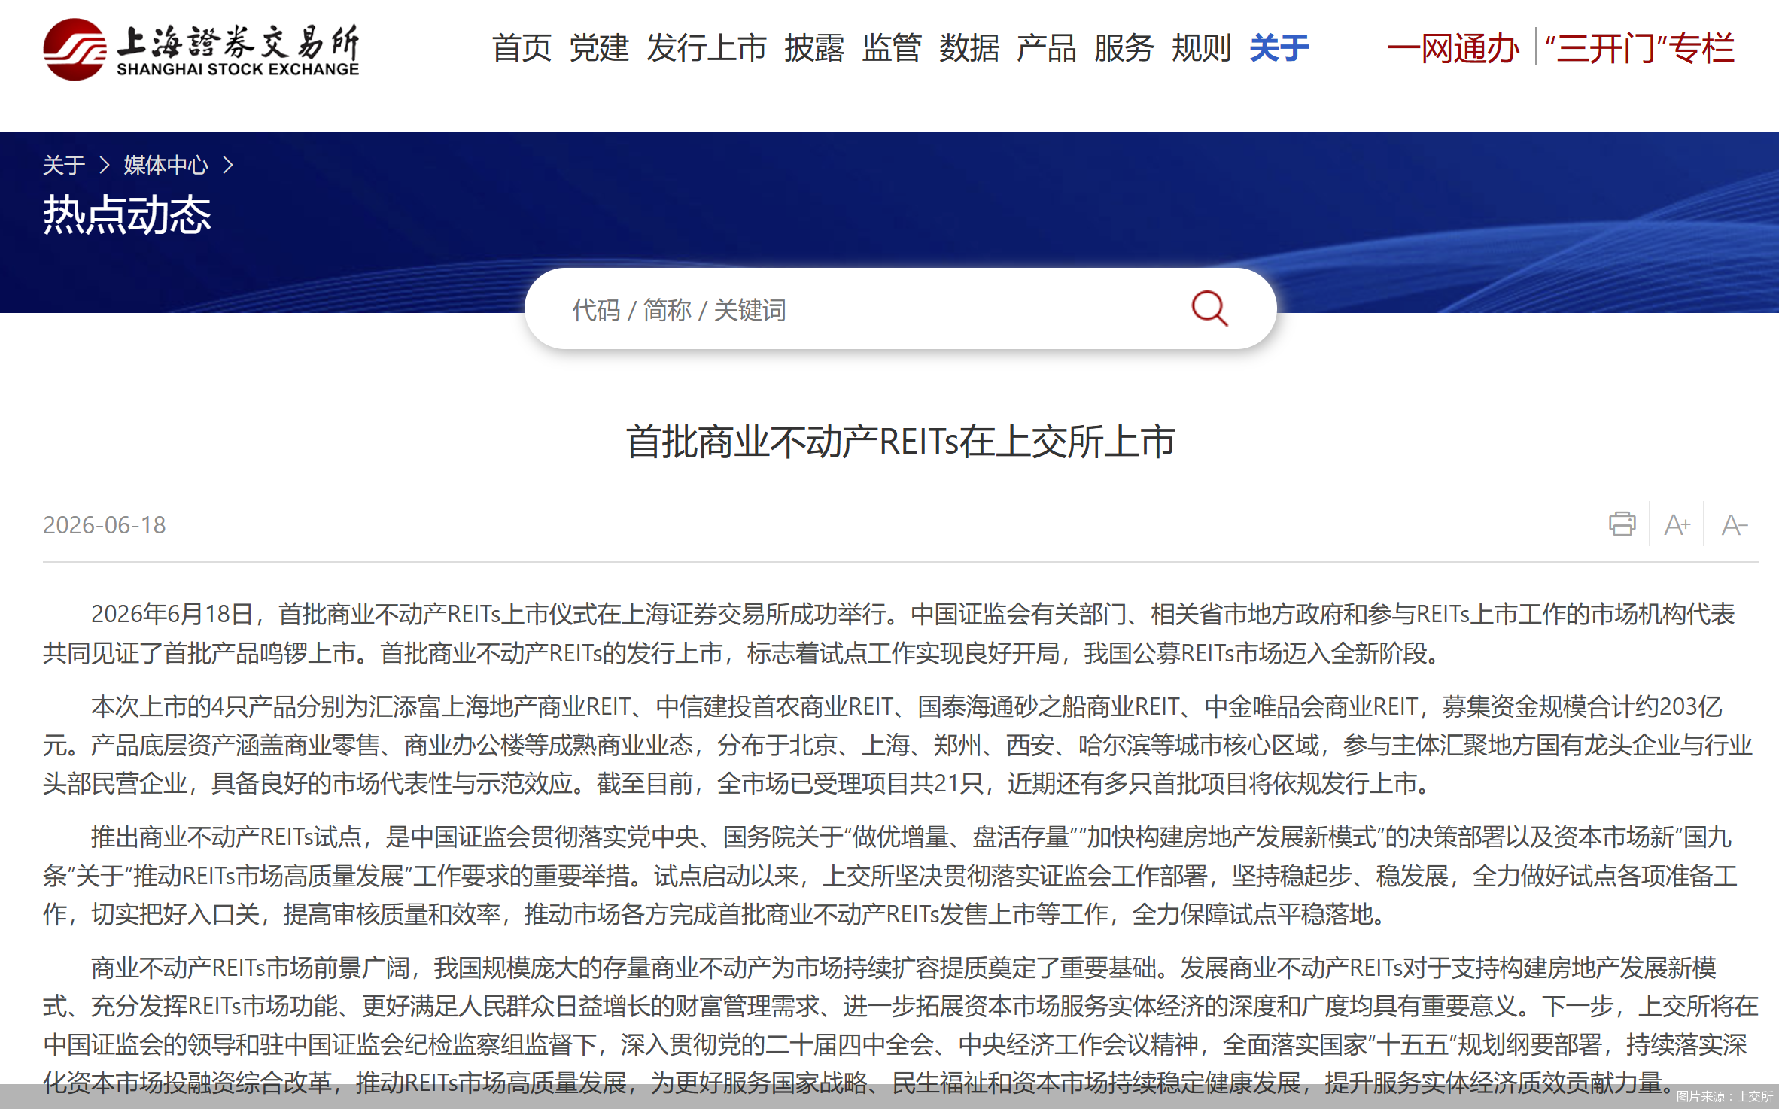
Task: Open the 披露 menu item
Action: coord(814,48)
